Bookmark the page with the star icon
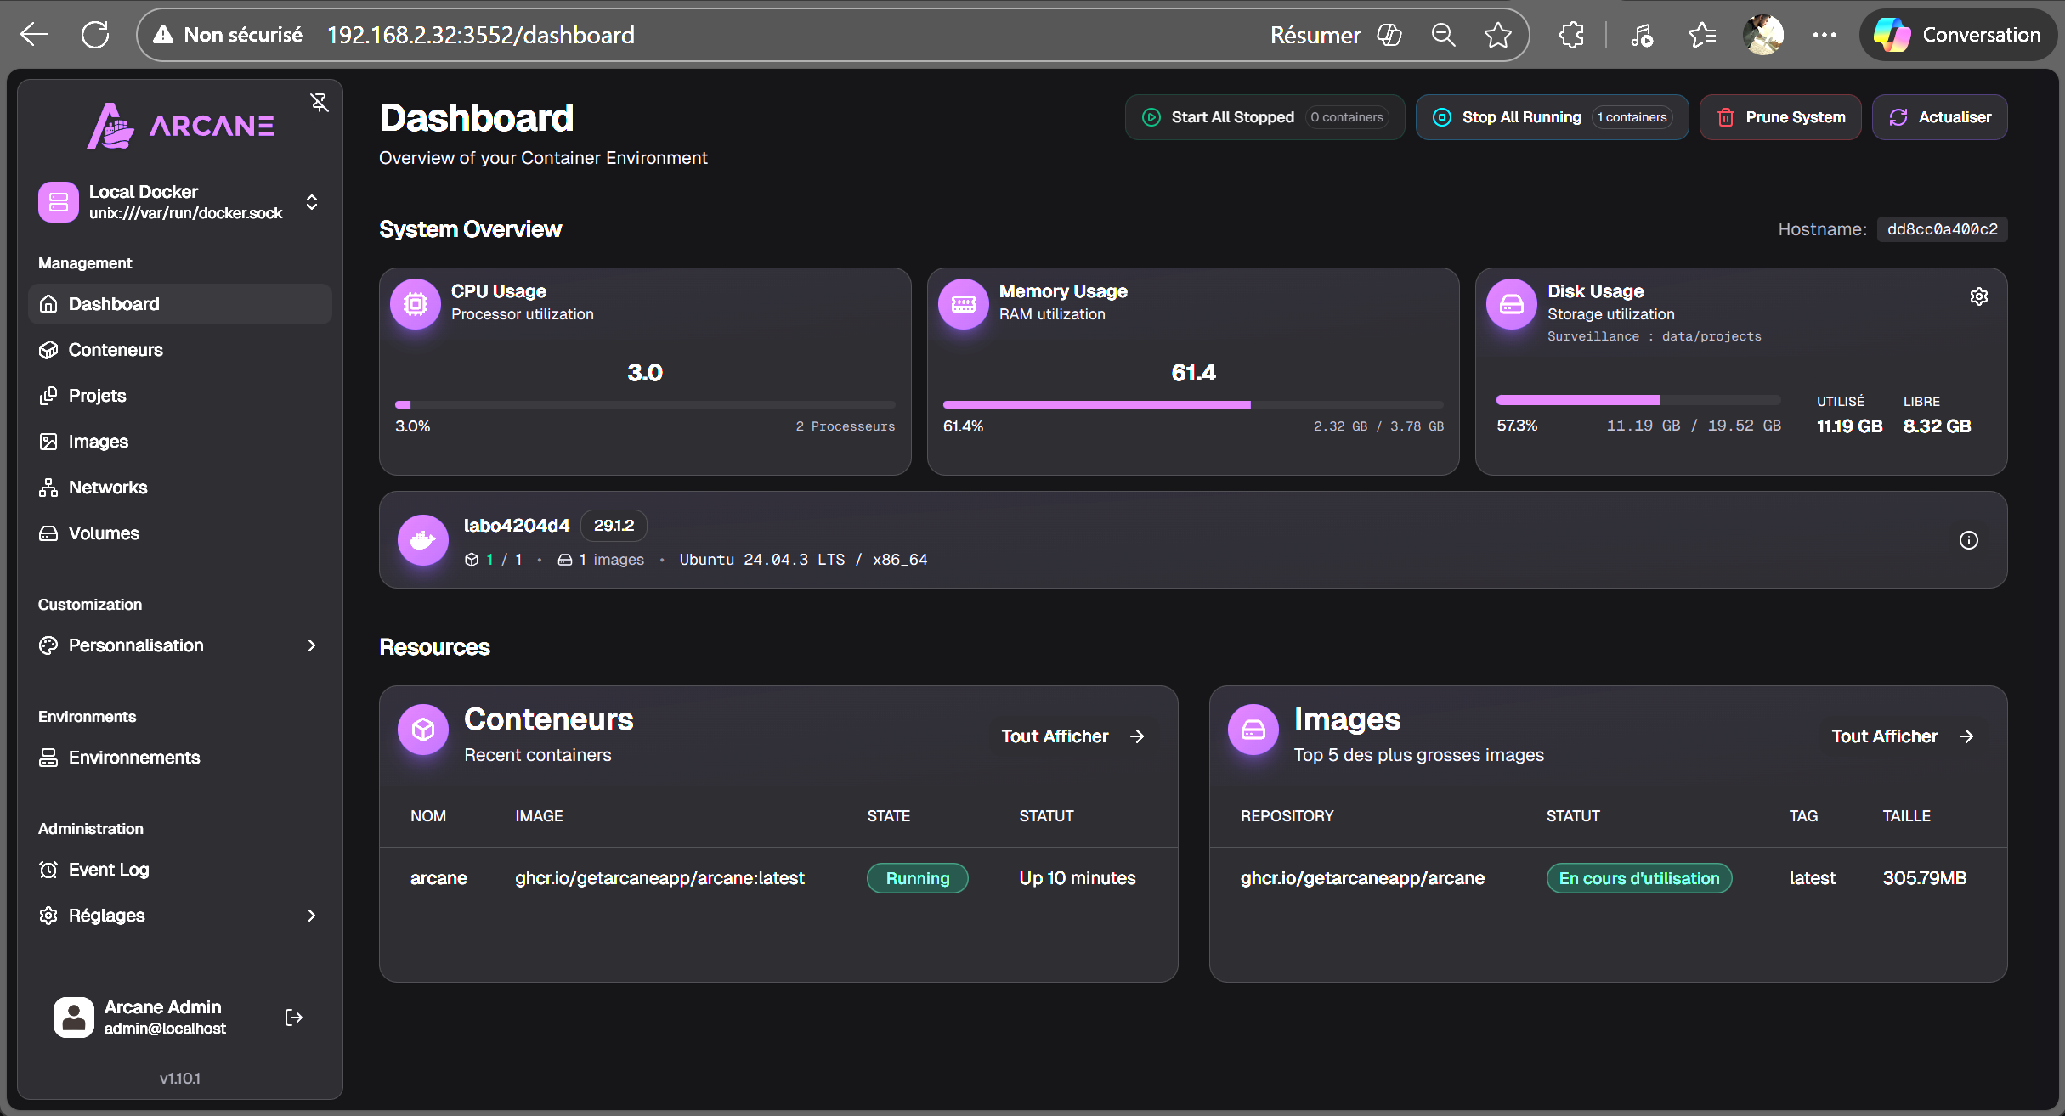This screenshot has height=1116, width=2065. (x=1497, y=35)
